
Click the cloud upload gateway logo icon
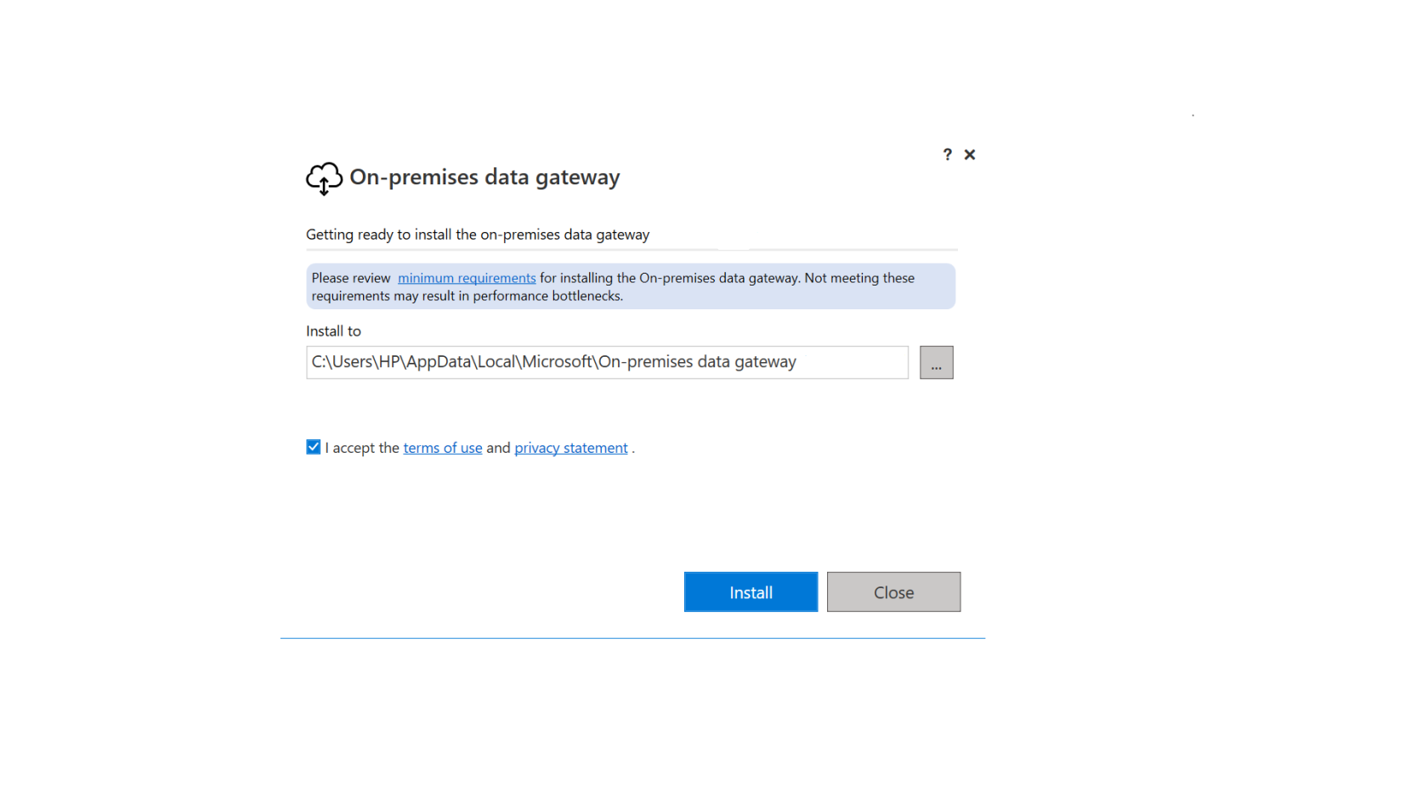(x=324, y=178)
